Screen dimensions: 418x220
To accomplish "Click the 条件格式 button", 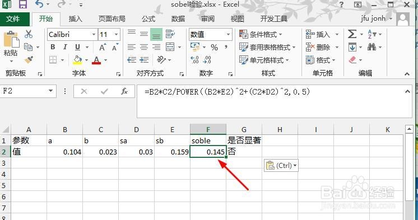I will click(261, 34).
